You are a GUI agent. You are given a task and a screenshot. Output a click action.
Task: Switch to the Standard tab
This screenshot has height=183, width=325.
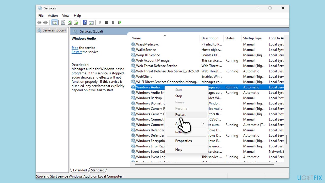pos(98,170)
